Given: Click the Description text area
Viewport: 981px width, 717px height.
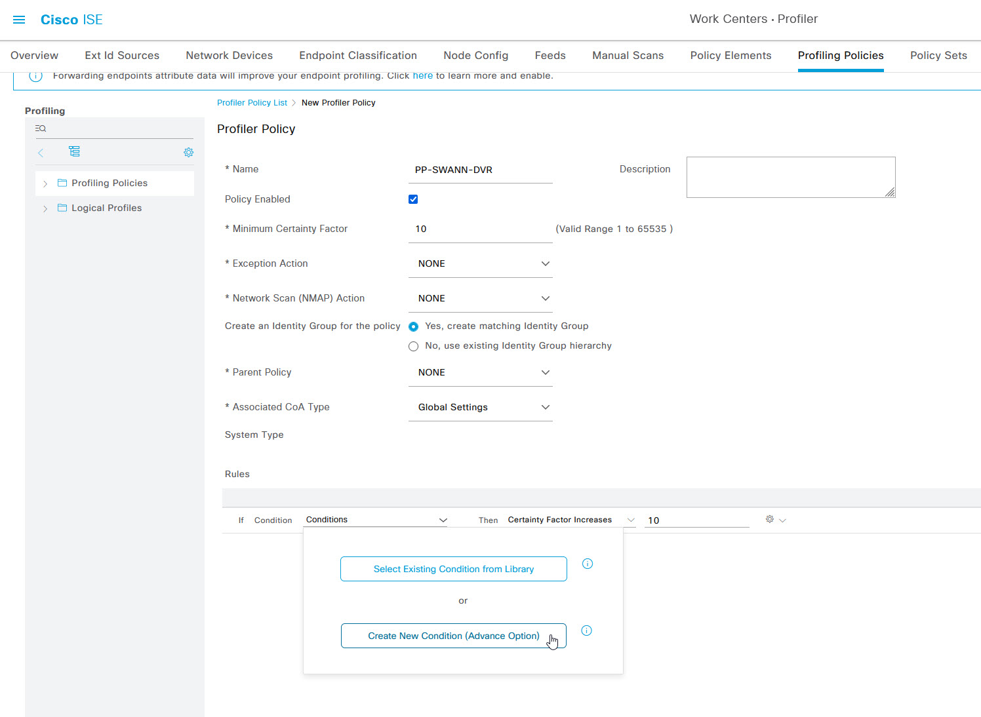Looking at the screenshot, I should pyautogui.click(x=791, y=177).
